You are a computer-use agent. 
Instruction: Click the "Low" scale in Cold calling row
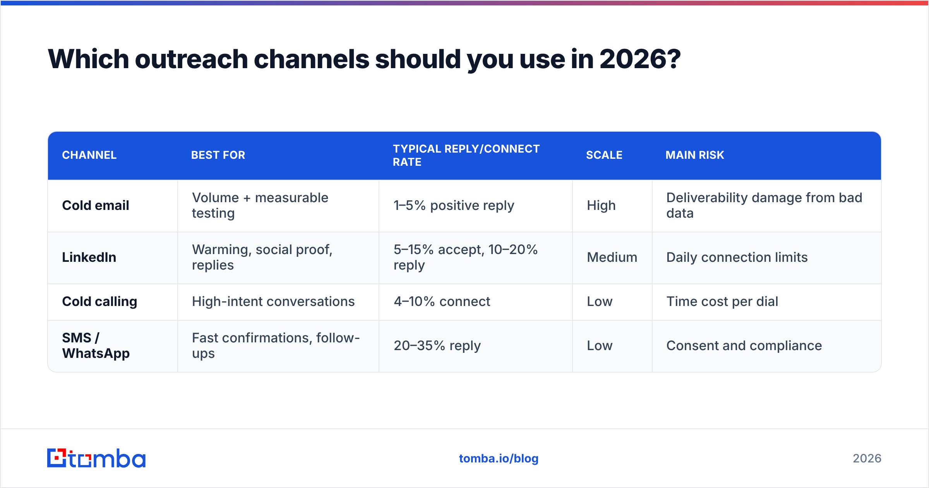pos(600,301)
